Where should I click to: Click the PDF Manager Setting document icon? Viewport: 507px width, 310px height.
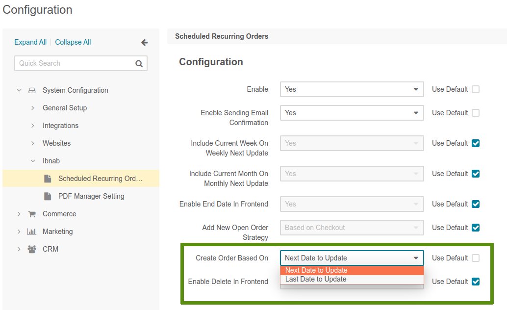[x=48, y=196]
